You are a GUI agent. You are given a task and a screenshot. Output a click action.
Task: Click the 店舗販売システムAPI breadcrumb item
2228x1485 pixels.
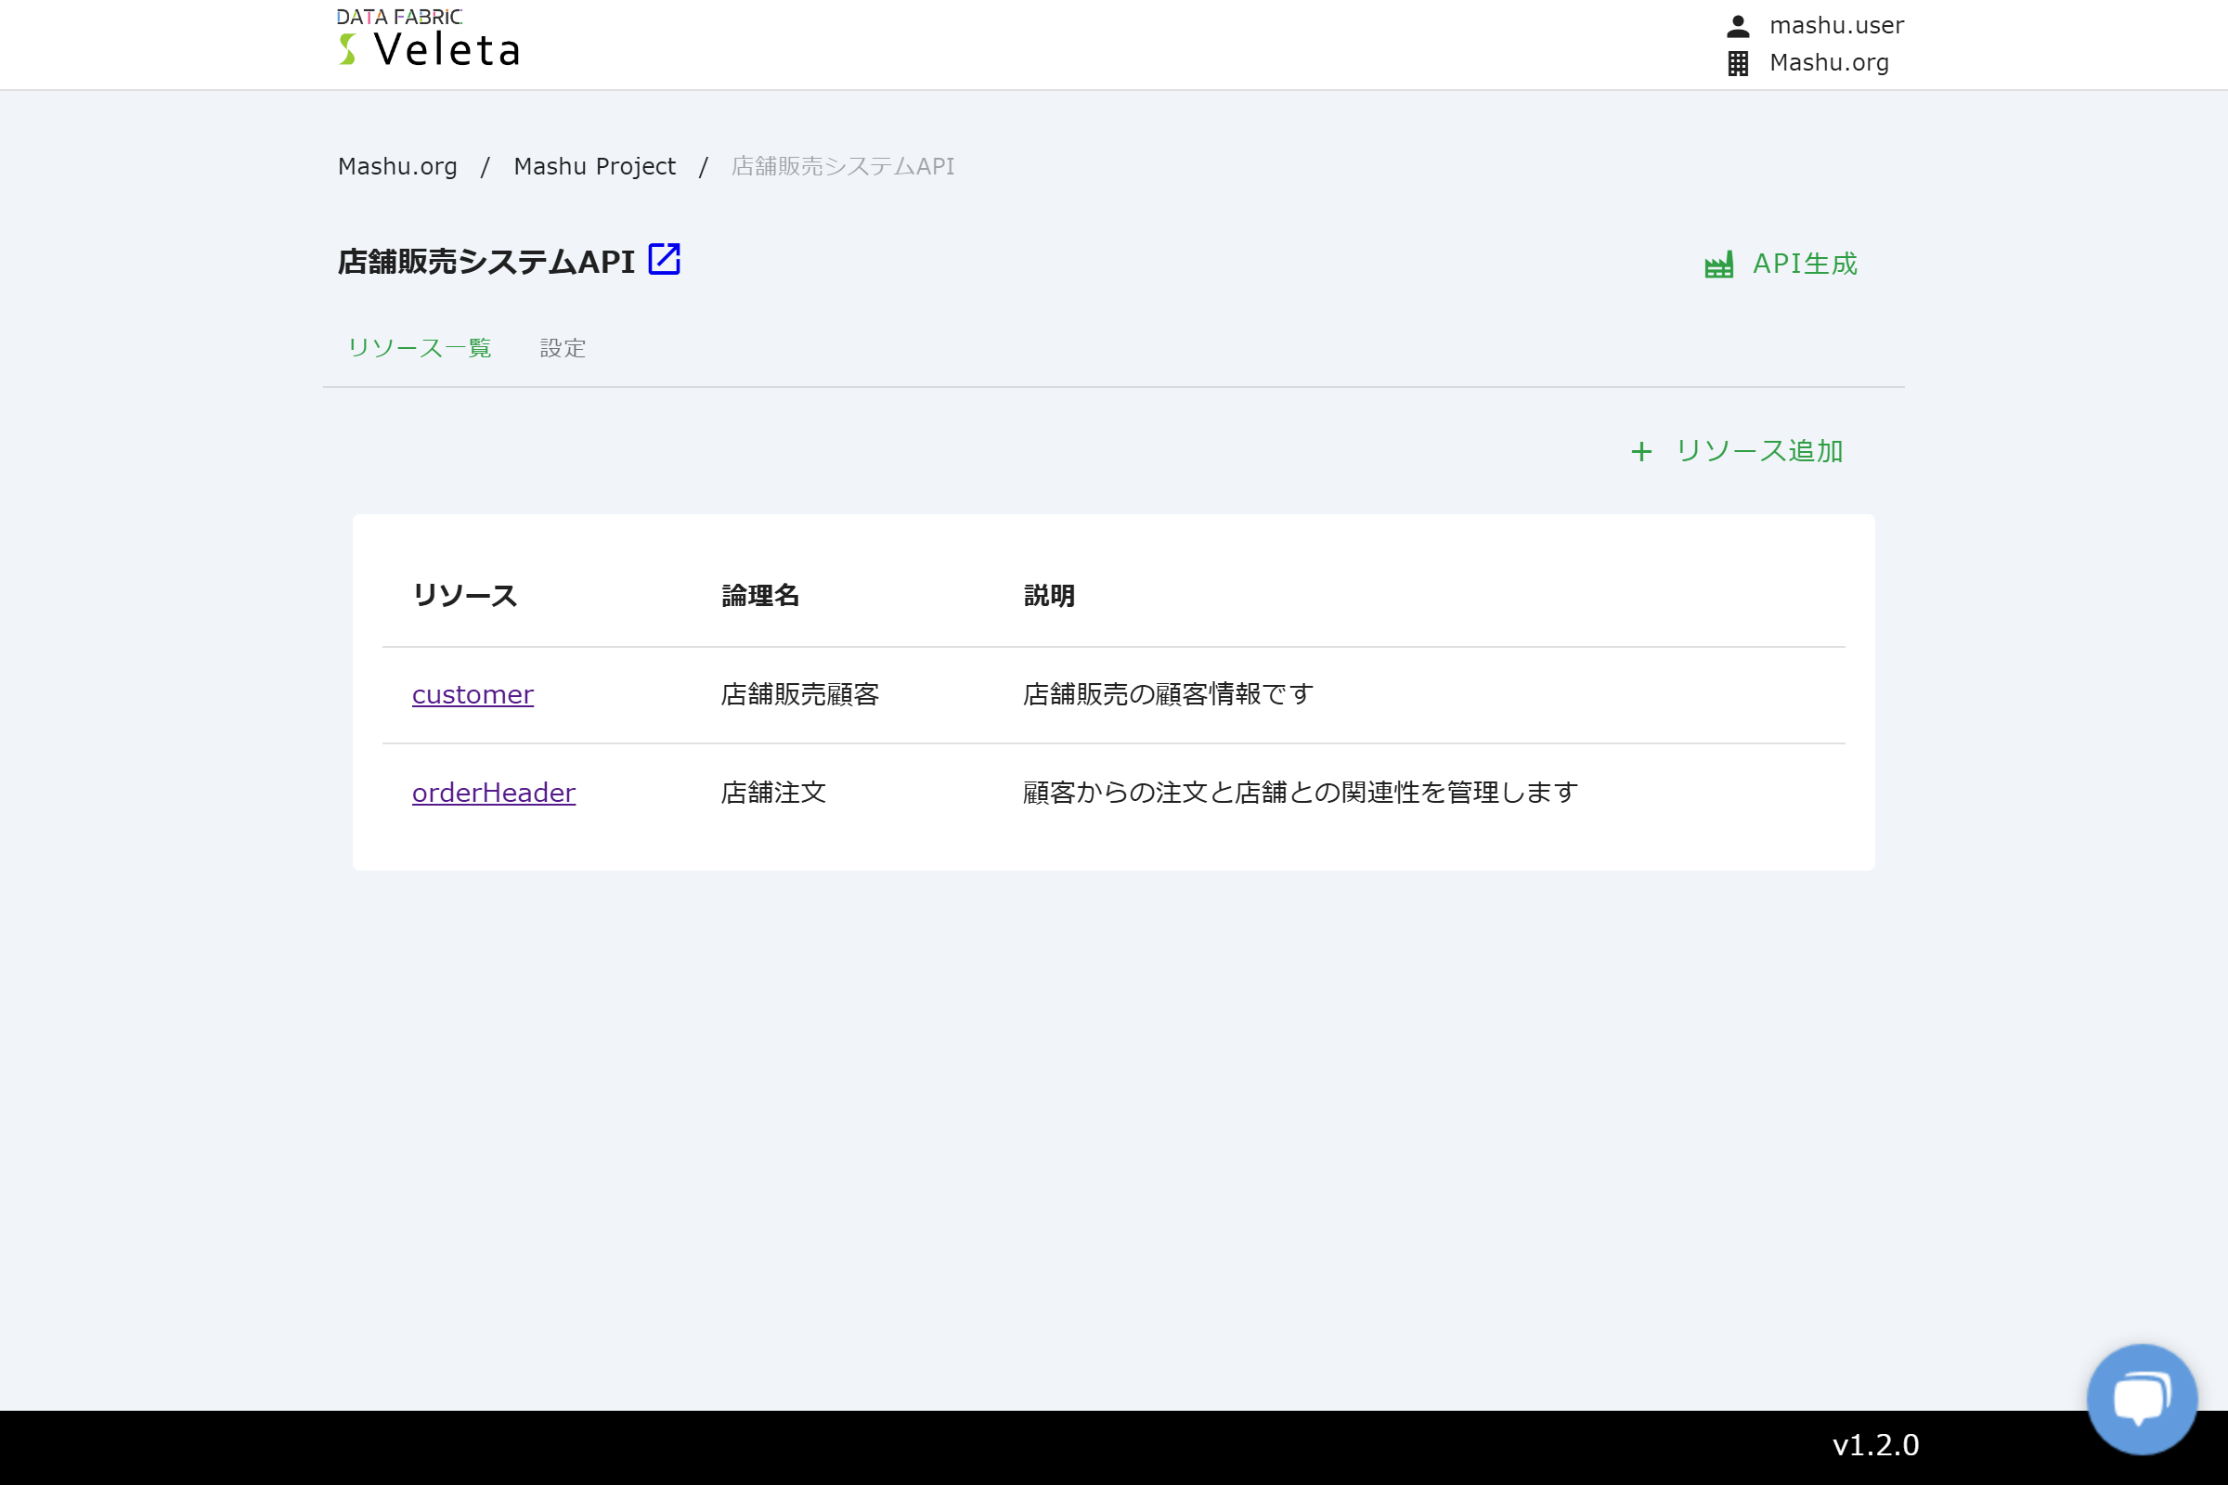(x=842, y=167)
